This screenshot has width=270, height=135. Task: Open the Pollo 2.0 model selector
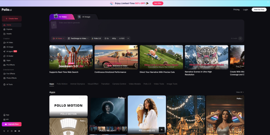click(96, 38)
